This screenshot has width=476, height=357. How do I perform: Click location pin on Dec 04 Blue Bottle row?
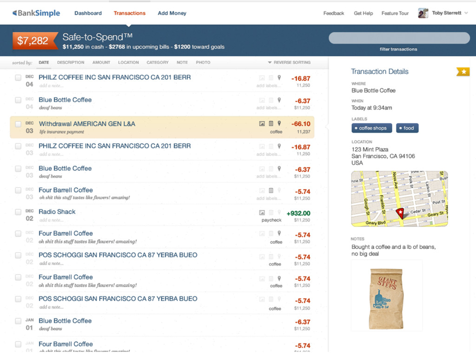click(x=279, y=100)
